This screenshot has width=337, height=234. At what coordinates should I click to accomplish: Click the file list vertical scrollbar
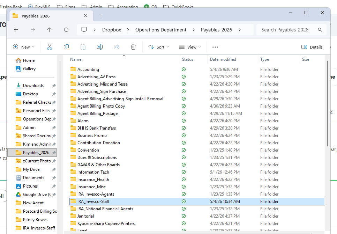pyautogui.click(x=327, y=103)
